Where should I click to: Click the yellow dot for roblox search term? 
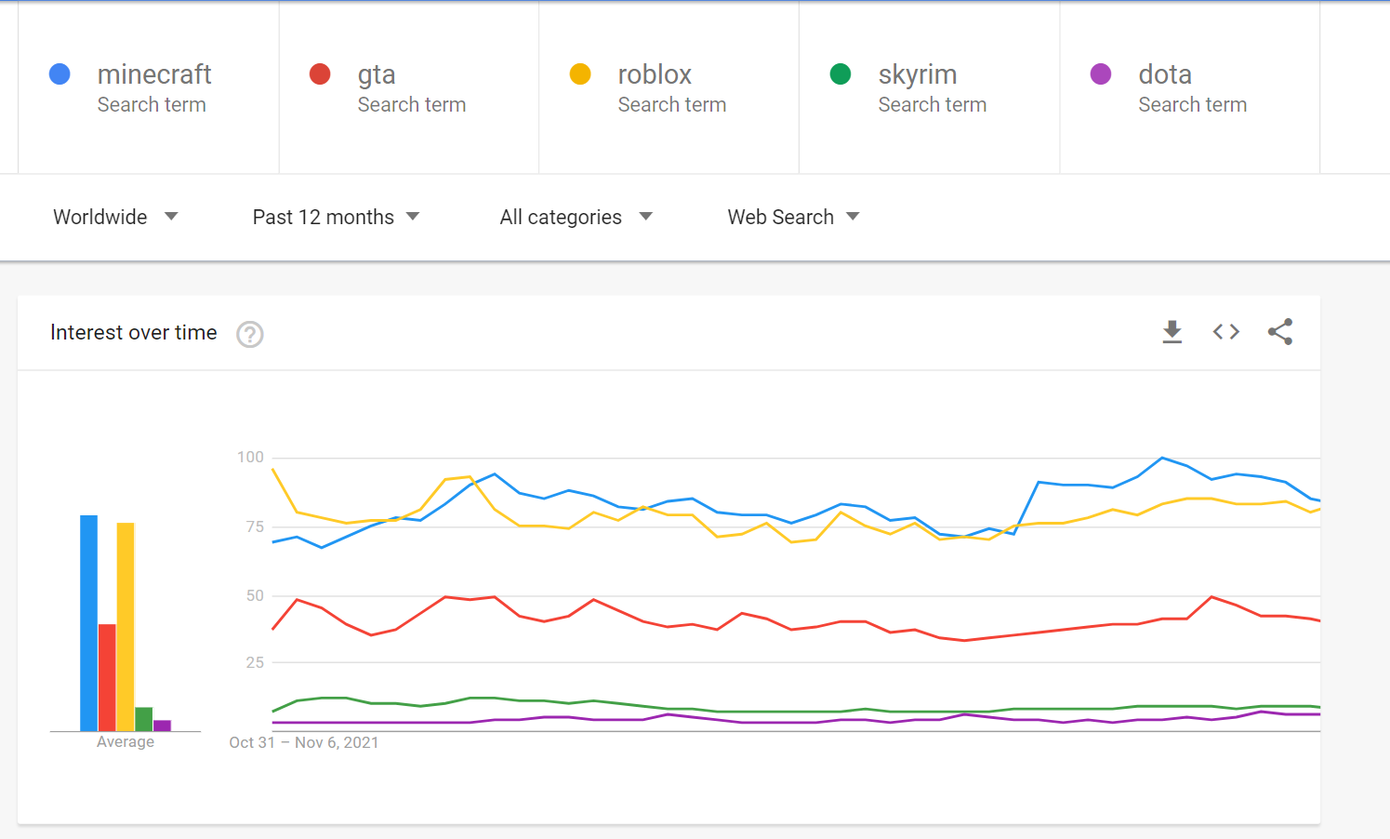[579, 74]
